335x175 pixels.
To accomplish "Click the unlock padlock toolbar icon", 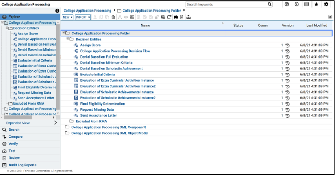I will (x=157, y=17).
